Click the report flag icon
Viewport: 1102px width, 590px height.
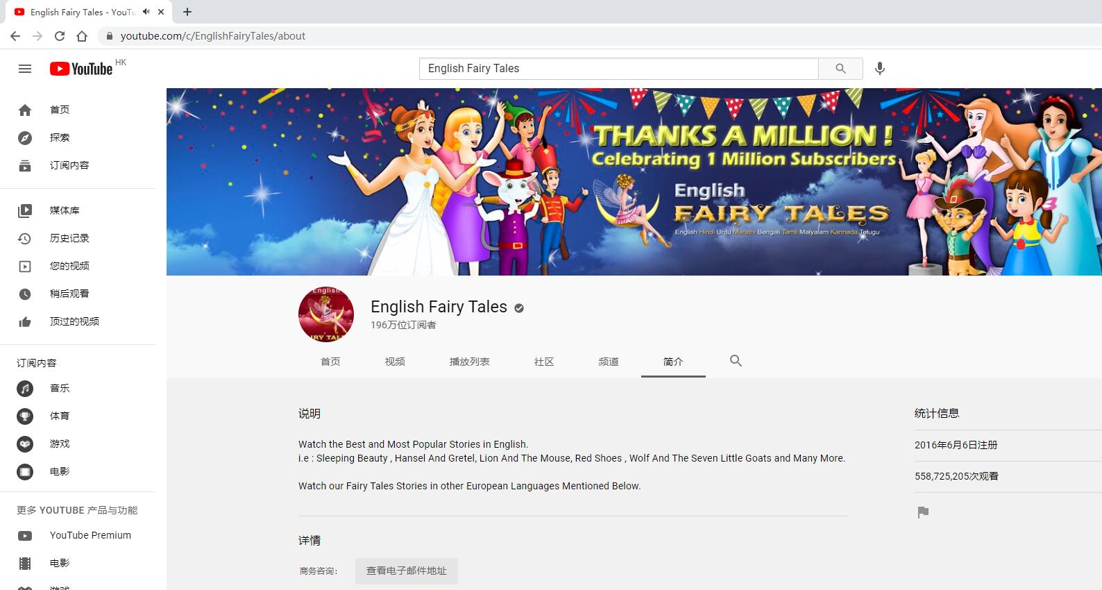[923, 512]
